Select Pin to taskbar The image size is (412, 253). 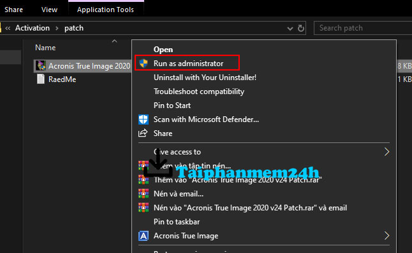(177, 222)
